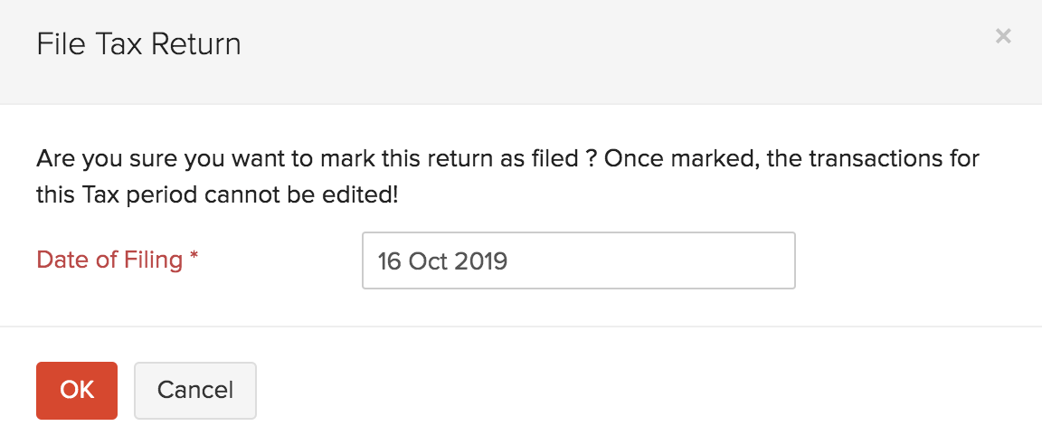Select the 16 Oct 2019 date value
Viewport: 1042px width, 445px height.
(443, 261)
